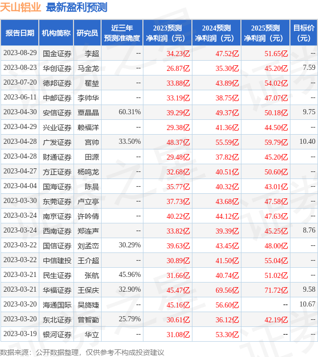
Task: Click the 71.72亿 forecast value
Action: 276,290
